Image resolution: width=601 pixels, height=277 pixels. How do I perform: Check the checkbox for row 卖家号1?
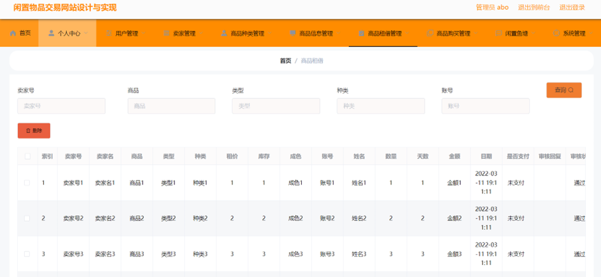click(x=27, y=183)
